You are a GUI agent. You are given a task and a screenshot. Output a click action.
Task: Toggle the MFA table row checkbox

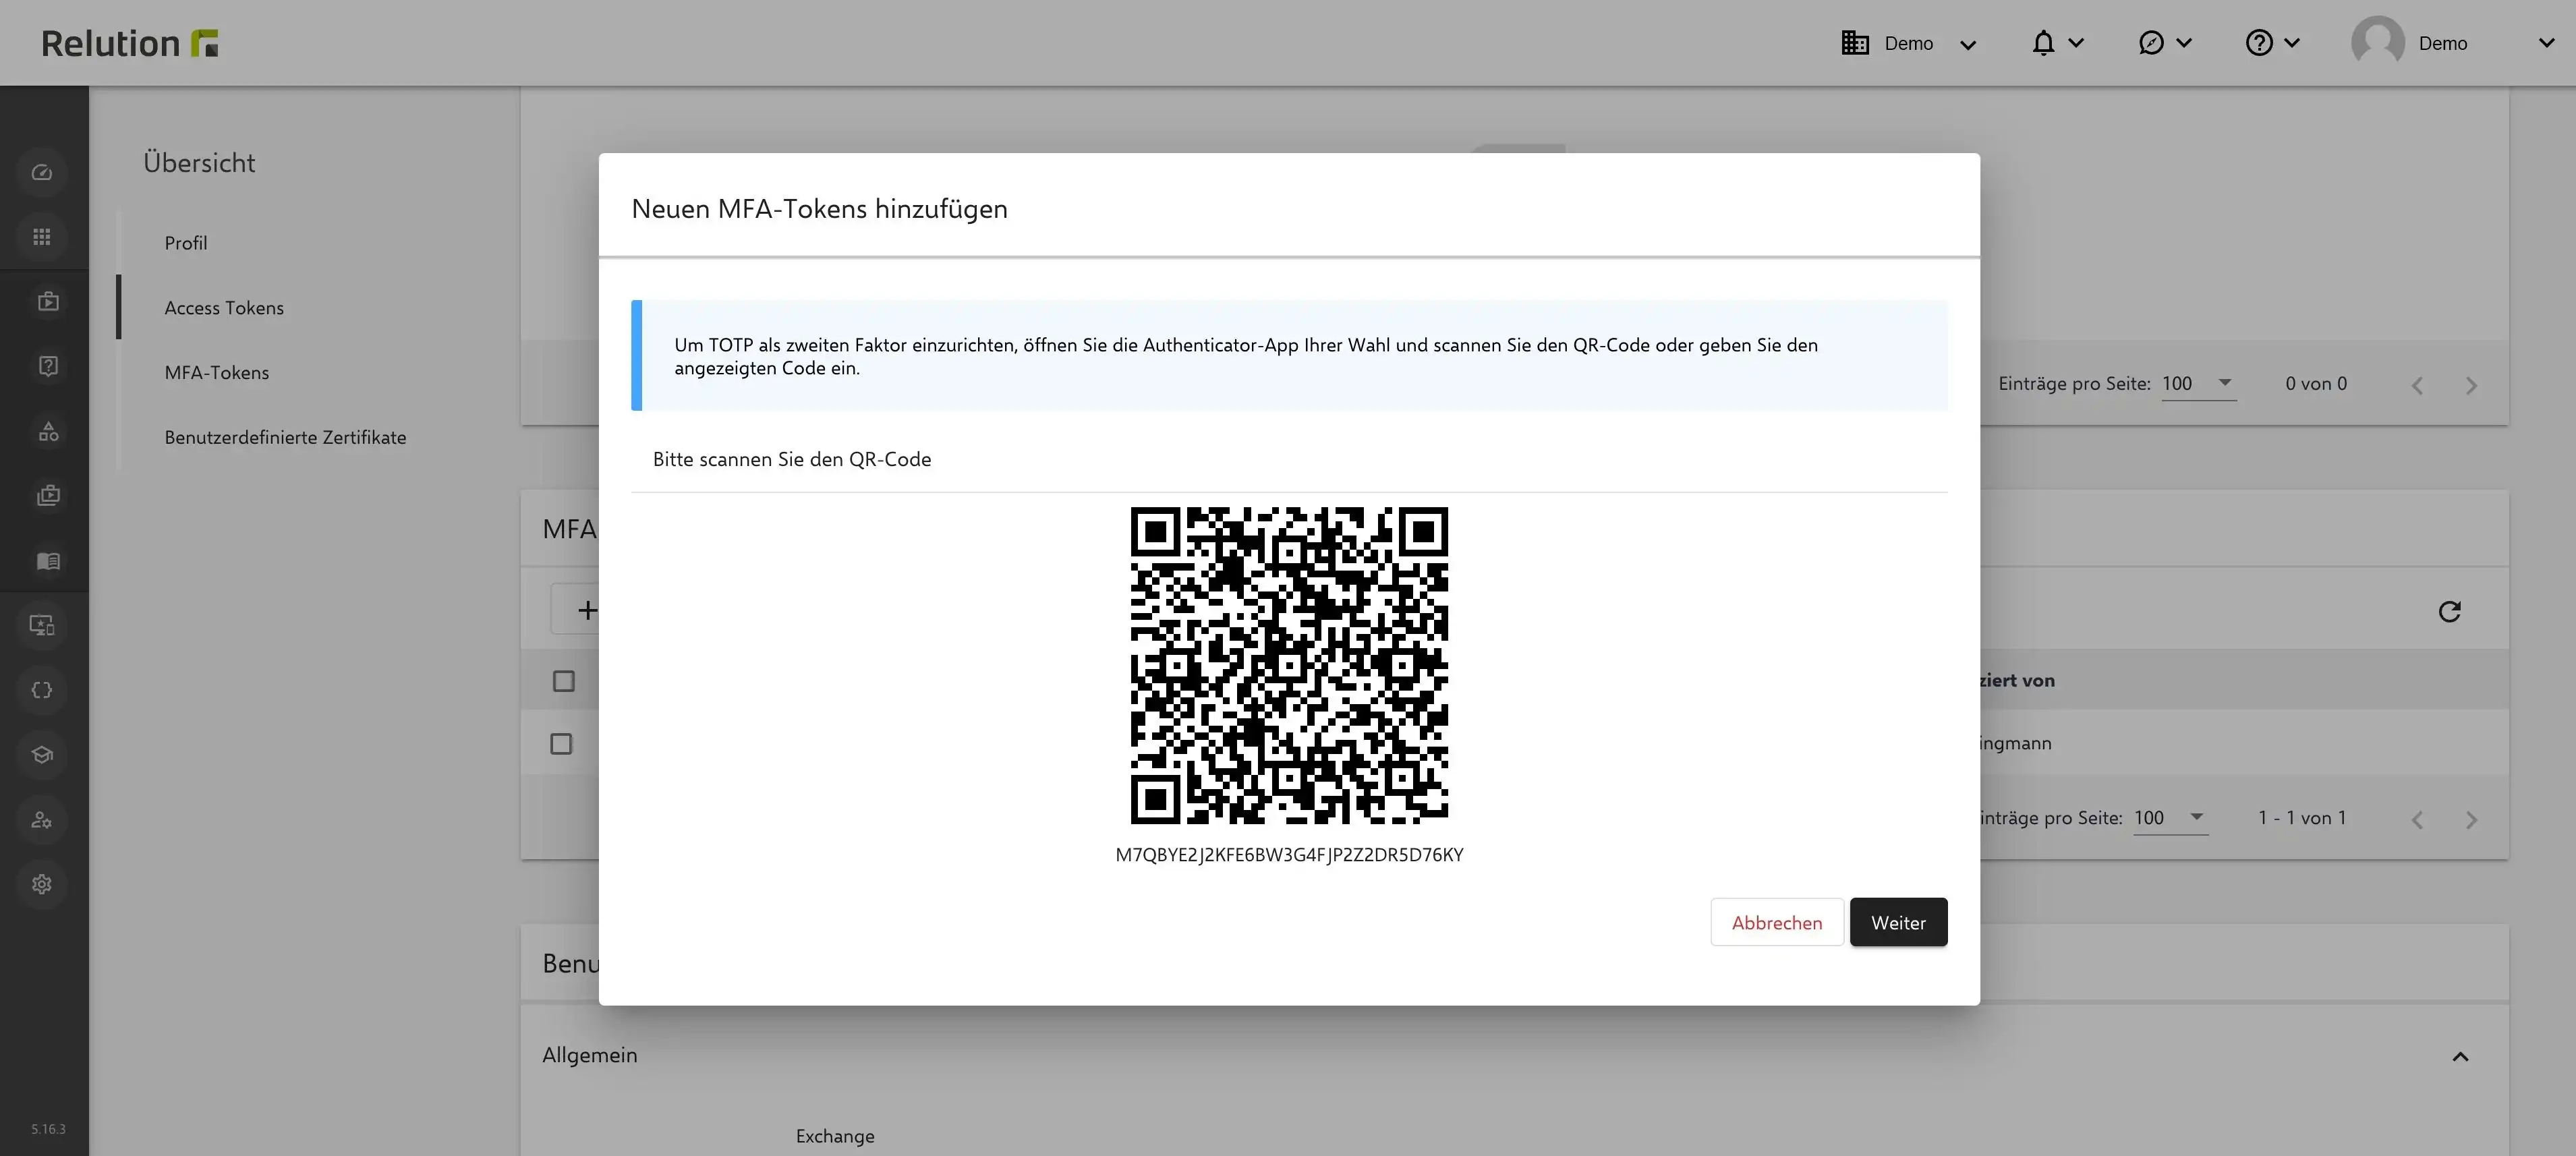pos(562,744)
